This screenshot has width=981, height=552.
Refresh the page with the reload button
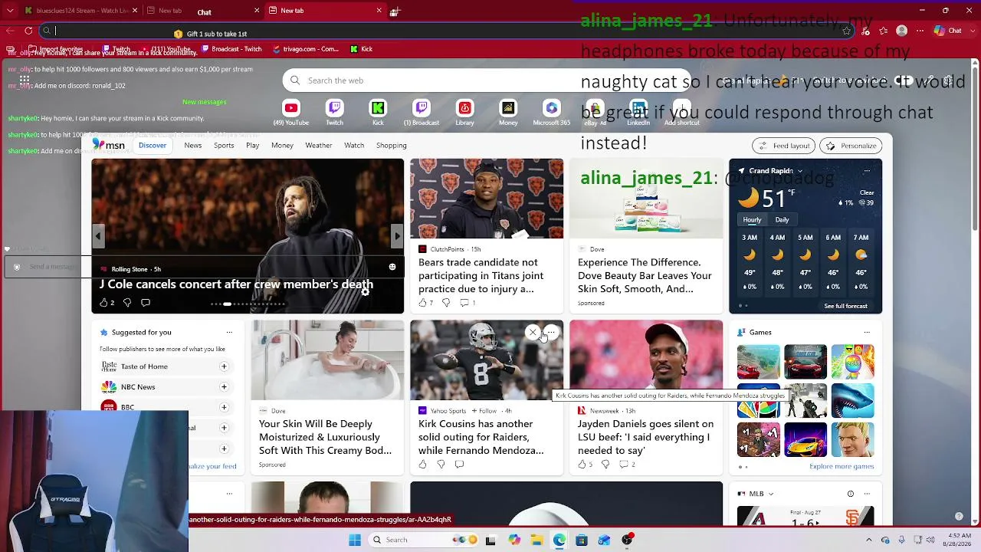[x=28, y=31]
